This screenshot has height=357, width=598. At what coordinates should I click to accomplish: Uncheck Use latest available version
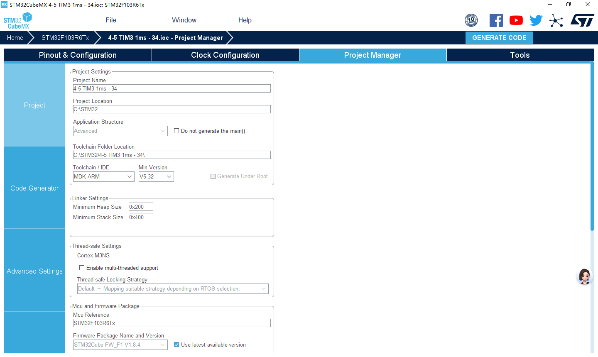[176, 345]
